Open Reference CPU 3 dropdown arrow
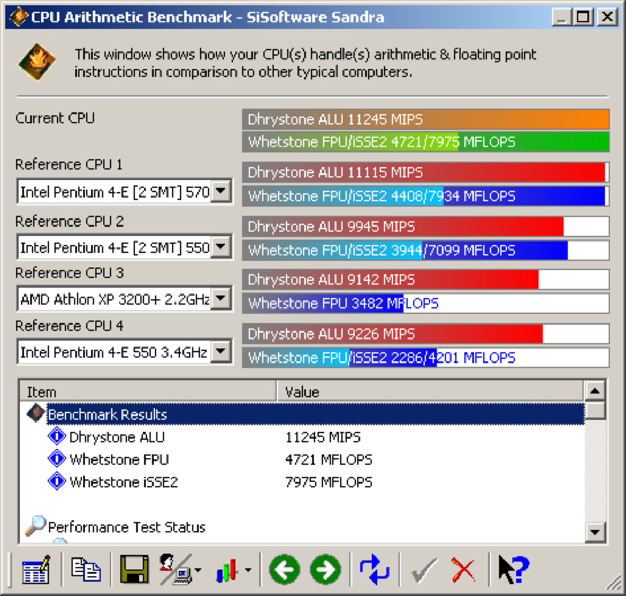 pyautogui.click(x=221, y=298)
